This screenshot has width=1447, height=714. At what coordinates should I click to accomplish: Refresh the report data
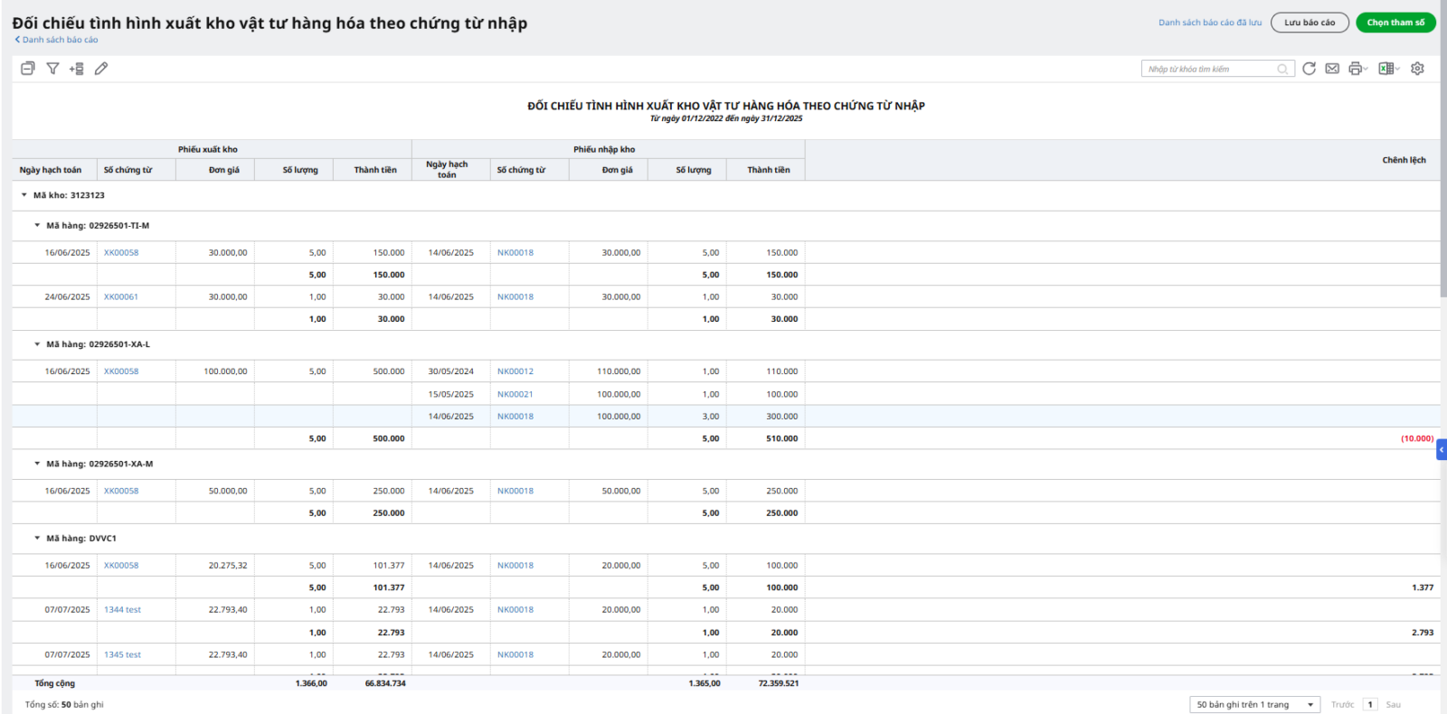coord(1309,69)
